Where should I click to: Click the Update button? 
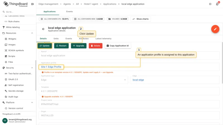[45, 46]
